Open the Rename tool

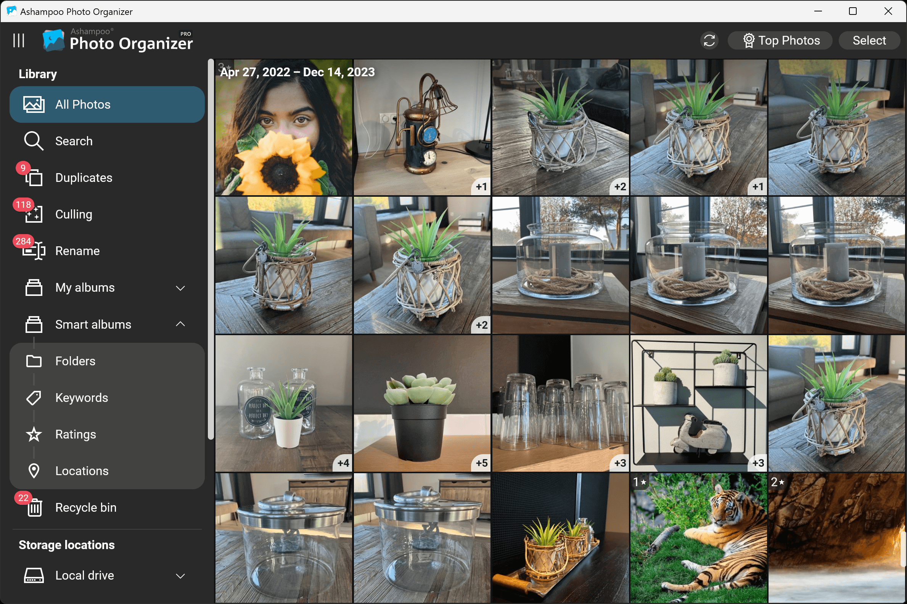click(x=77, y=251)
